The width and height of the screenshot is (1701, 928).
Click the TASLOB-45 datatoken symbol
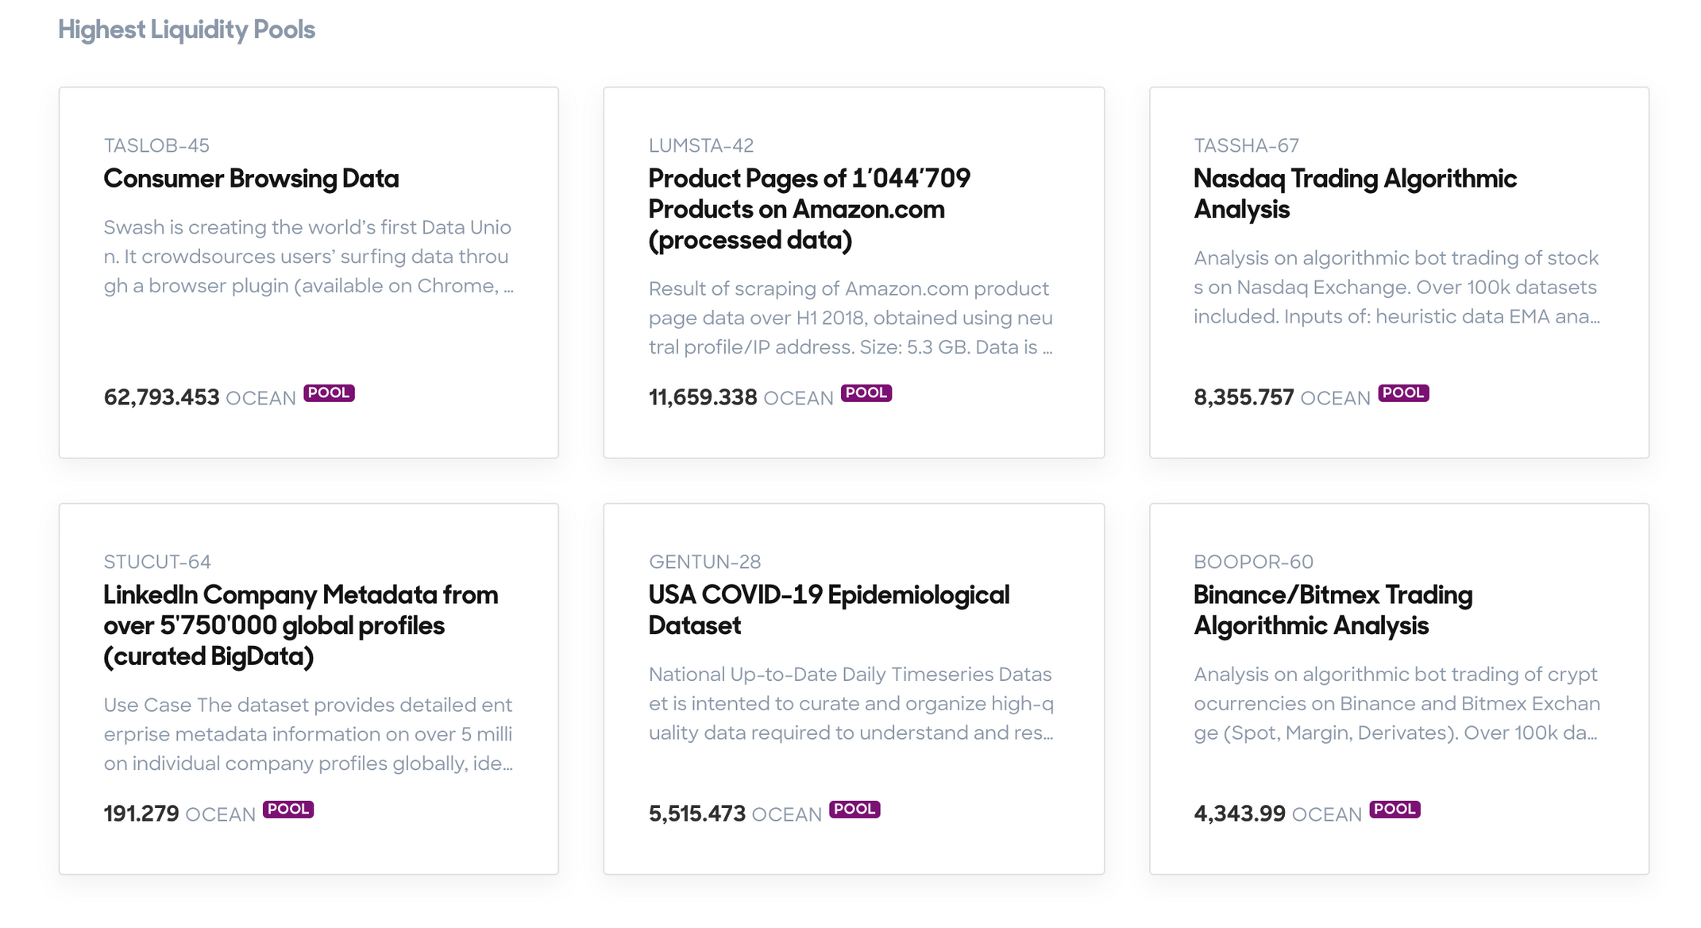pos(156,145)
